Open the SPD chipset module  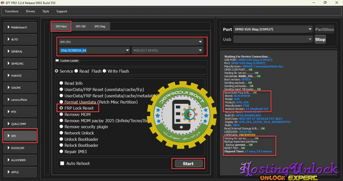point(20,136)
